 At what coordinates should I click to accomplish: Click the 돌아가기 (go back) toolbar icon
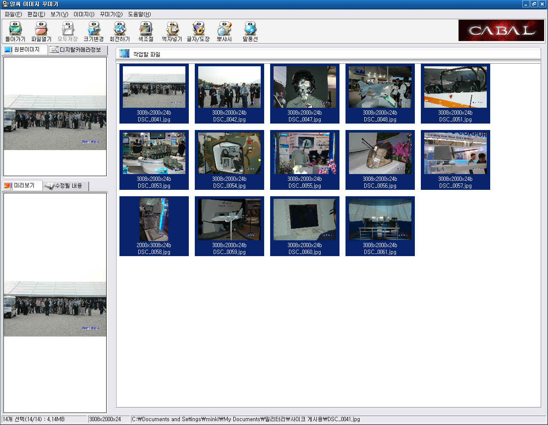pyautogui.click(x=15, y=32)
